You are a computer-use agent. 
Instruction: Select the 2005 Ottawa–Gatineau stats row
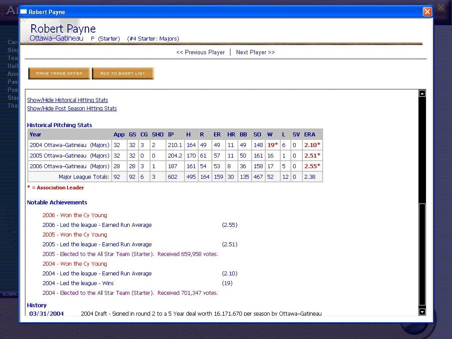[69, 156]
